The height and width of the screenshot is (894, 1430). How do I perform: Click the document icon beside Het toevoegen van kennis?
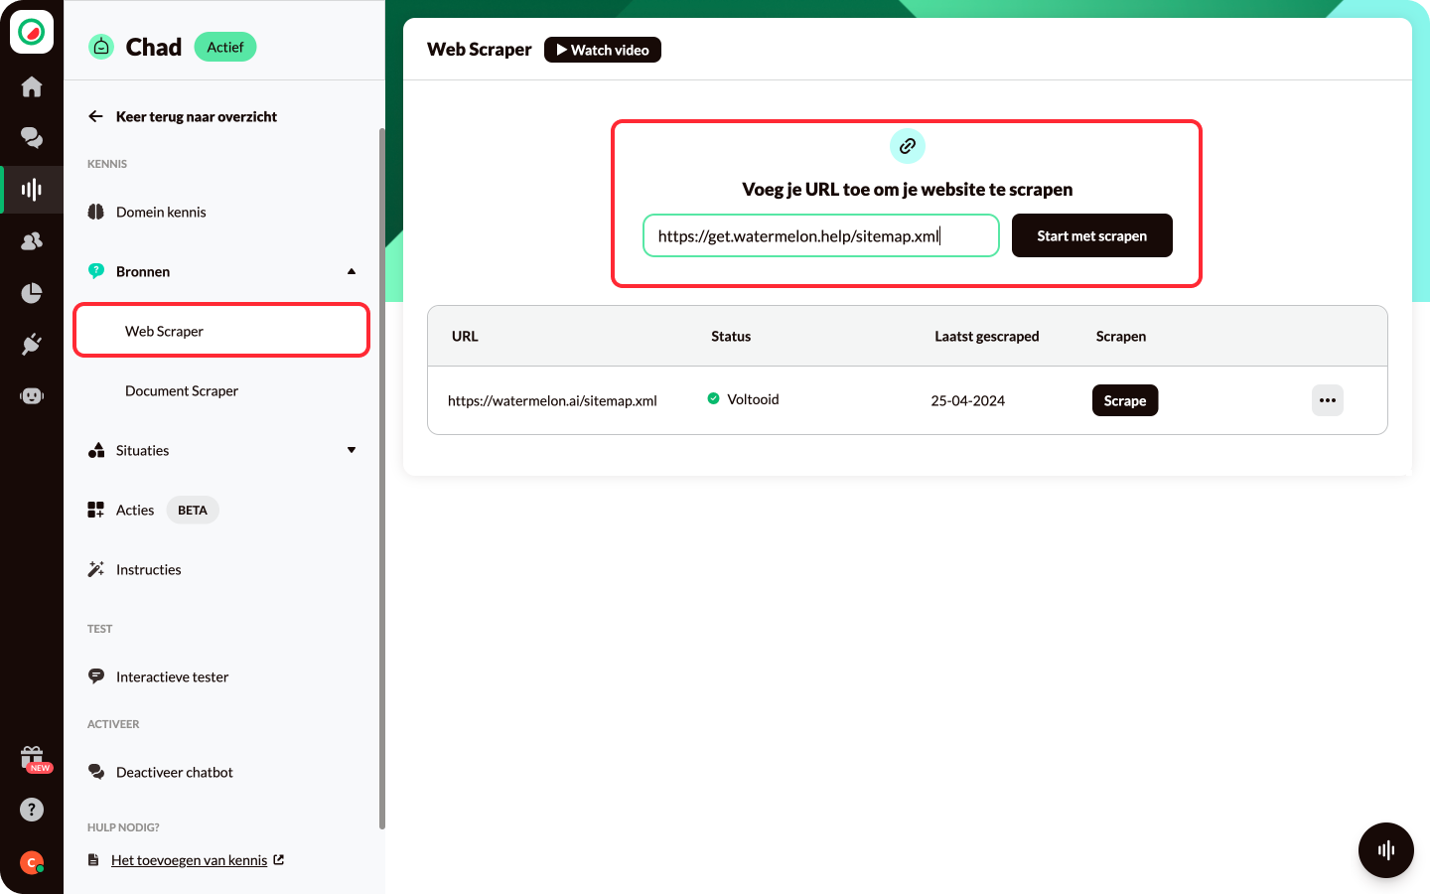(x=93, y=860)
